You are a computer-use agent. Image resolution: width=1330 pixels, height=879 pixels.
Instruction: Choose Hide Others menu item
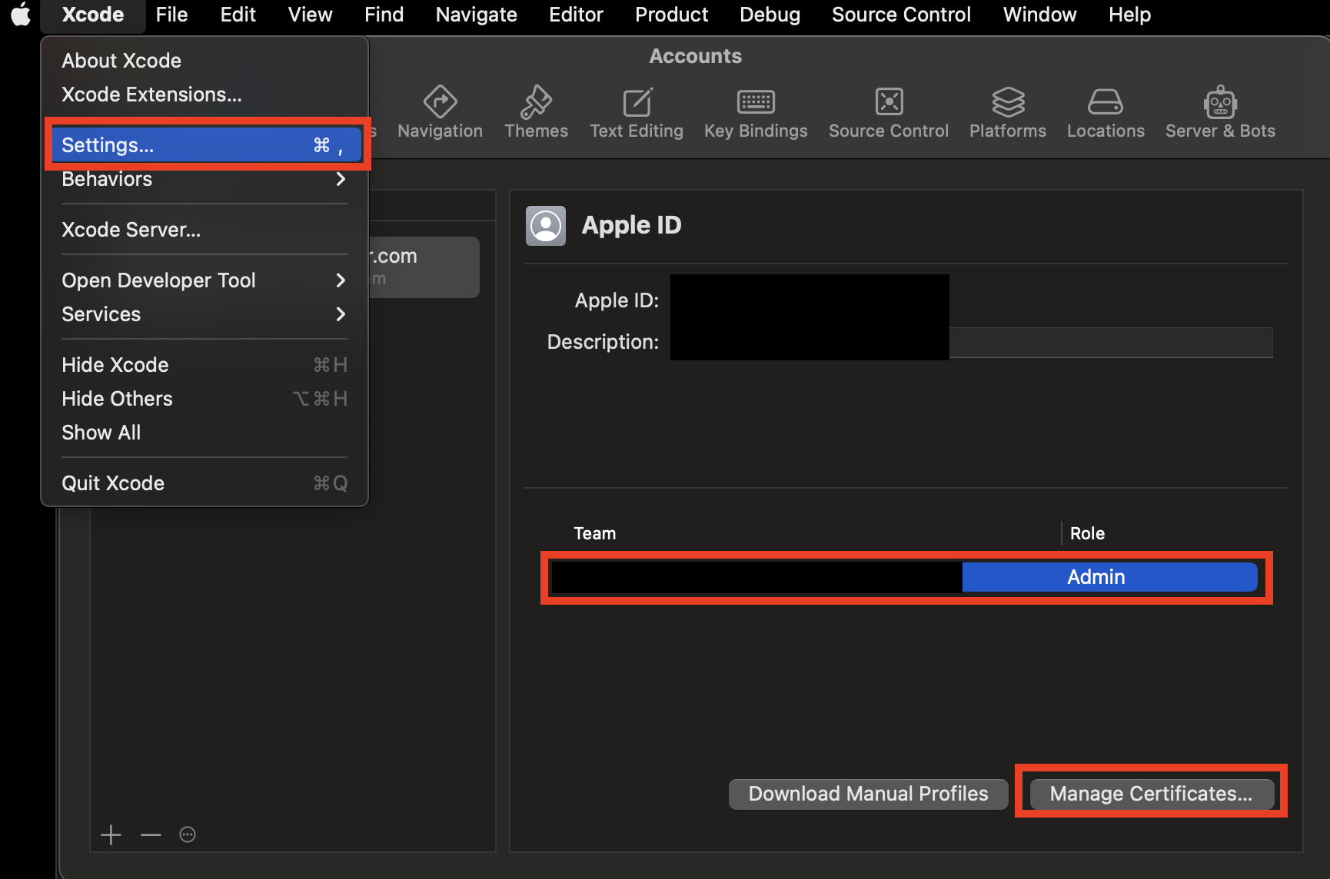click(204, 399)
